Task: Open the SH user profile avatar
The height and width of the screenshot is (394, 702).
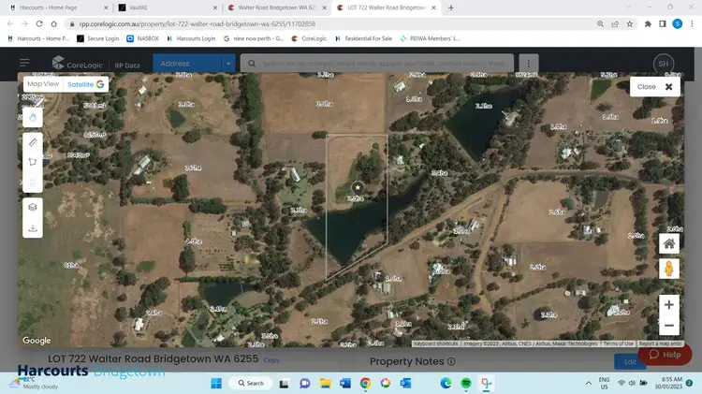Action: click(x=664, y=64)
